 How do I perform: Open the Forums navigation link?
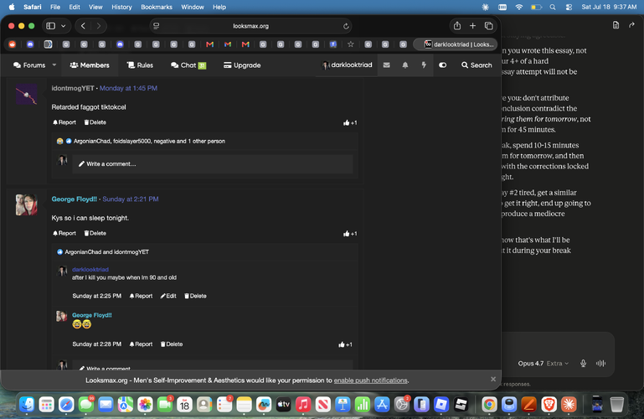click(29, 65)
